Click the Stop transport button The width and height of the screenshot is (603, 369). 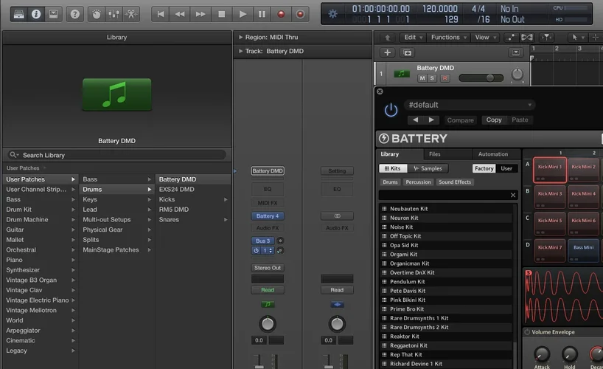(x=221, y=13)
